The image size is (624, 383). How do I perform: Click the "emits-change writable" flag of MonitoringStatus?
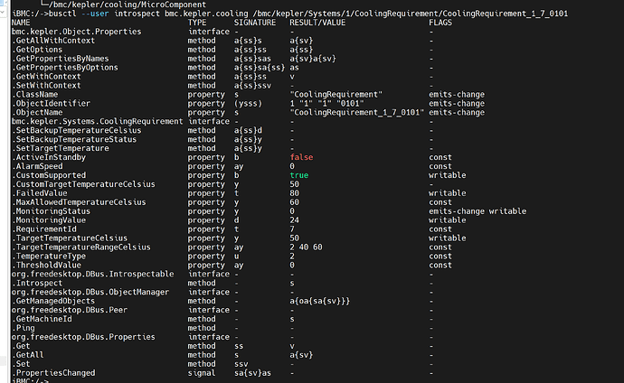click(477, 211)
